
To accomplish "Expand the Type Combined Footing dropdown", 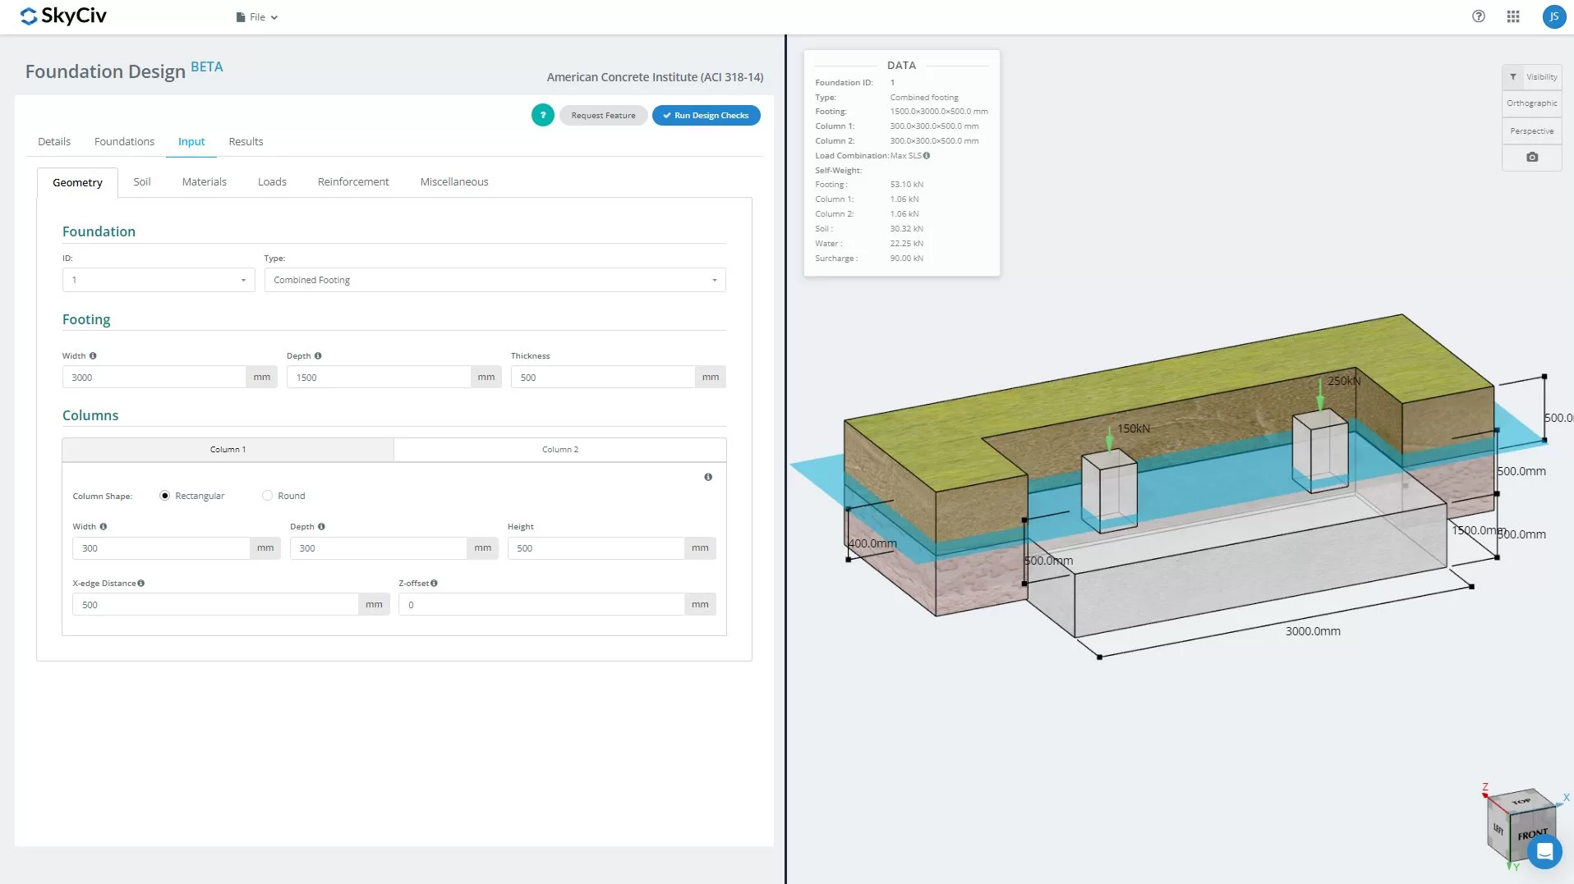I will 495,280.
